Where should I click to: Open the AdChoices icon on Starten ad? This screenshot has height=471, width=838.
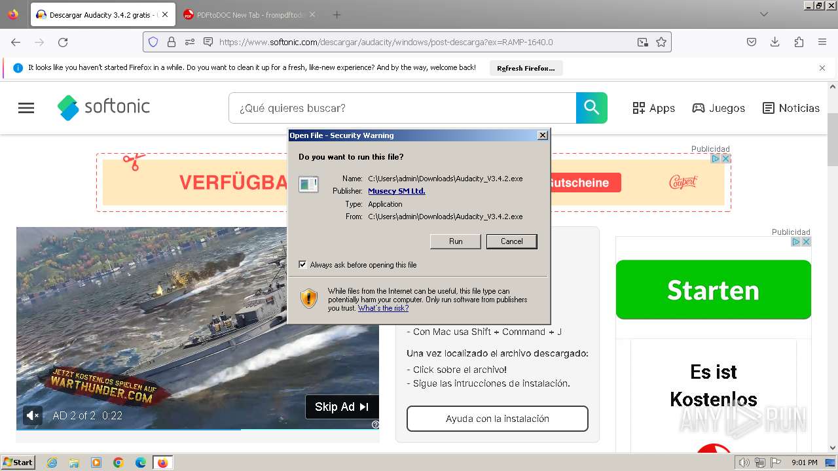pyautogui.click(x=796, y=241)
